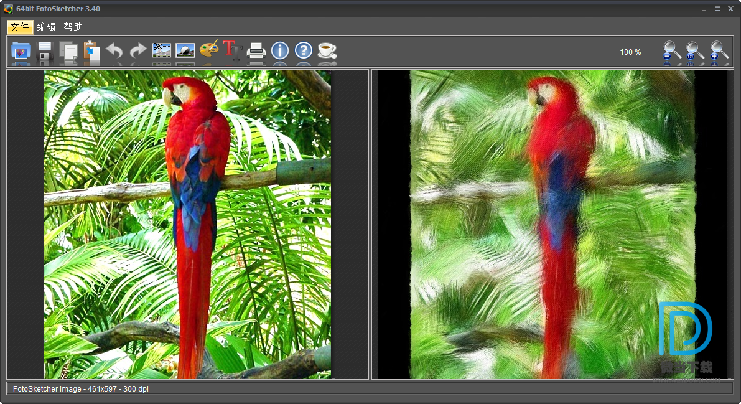Open an image file with the folder icon
Viewport: 741px width, 404px height.
(21, 51)
